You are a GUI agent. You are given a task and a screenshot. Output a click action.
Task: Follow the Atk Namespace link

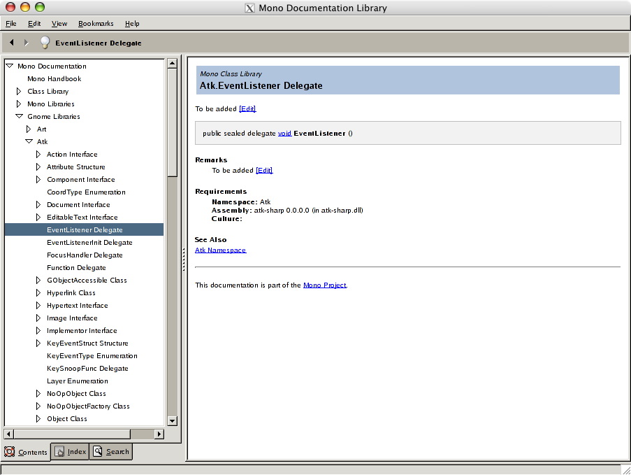[221, 250]
